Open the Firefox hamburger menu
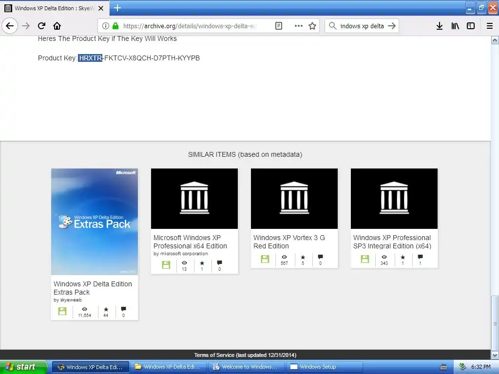The width and height of the screenshot is (499, 374). [490, 26]
